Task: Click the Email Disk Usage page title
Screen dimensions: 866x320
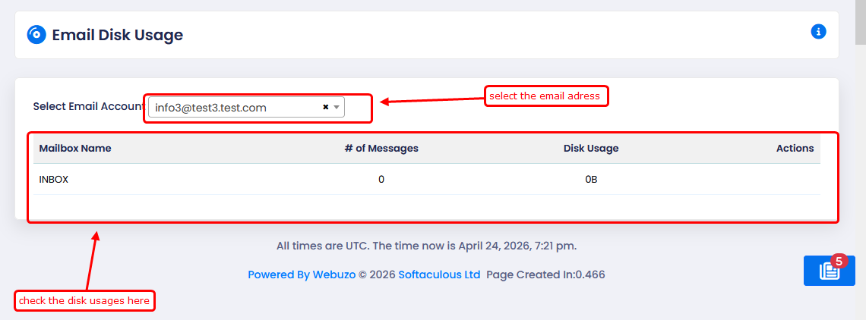Action: click(117, 35)
